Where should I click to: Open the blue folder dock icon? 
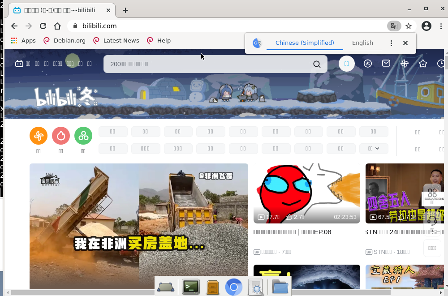(280, 287)
